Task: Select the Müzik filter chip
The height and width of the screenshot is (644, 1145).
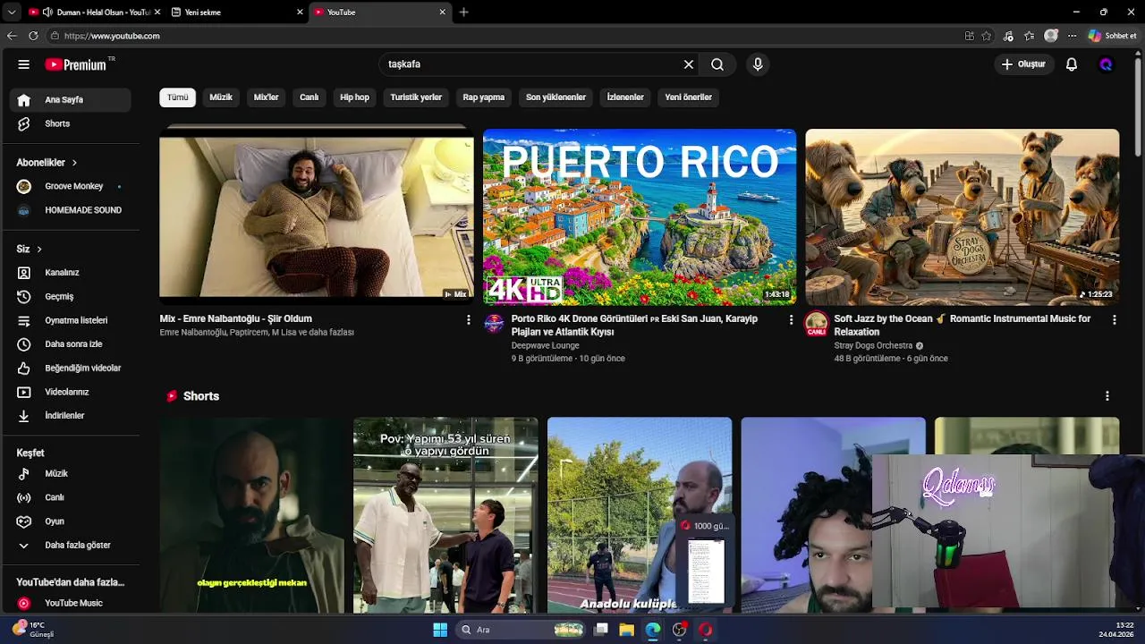Action: (x=221, y=97)
